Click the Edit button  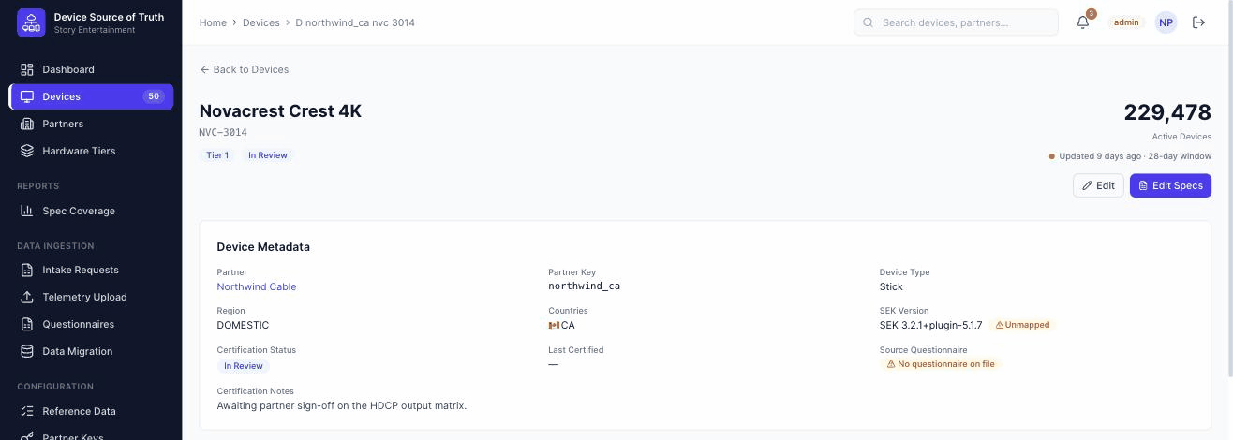coord(1098,185)
